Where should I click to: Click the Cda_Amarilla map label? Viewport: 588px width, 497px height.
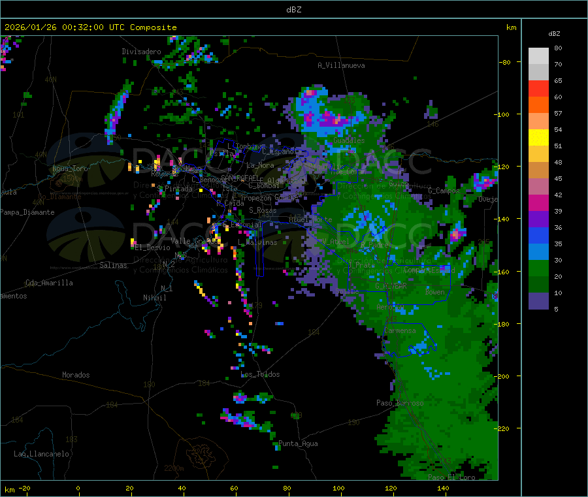click(x=49, y=283)
